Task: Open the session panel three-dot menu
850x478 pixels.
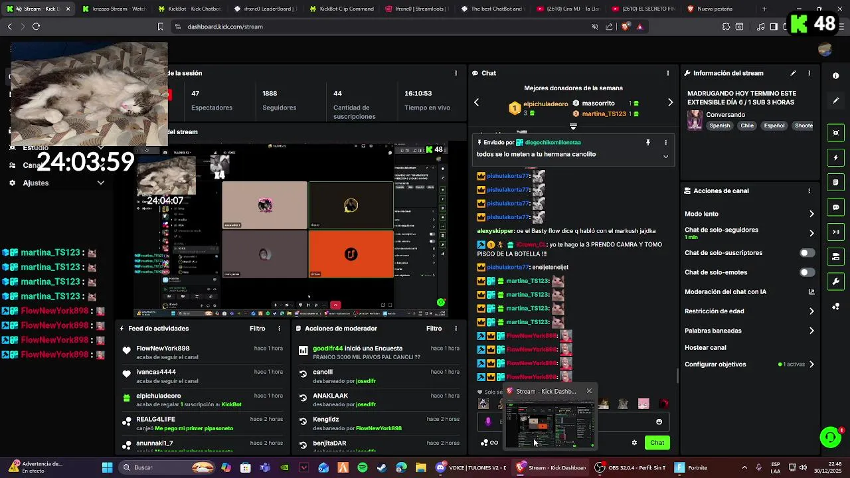Action: pos(456,73)
